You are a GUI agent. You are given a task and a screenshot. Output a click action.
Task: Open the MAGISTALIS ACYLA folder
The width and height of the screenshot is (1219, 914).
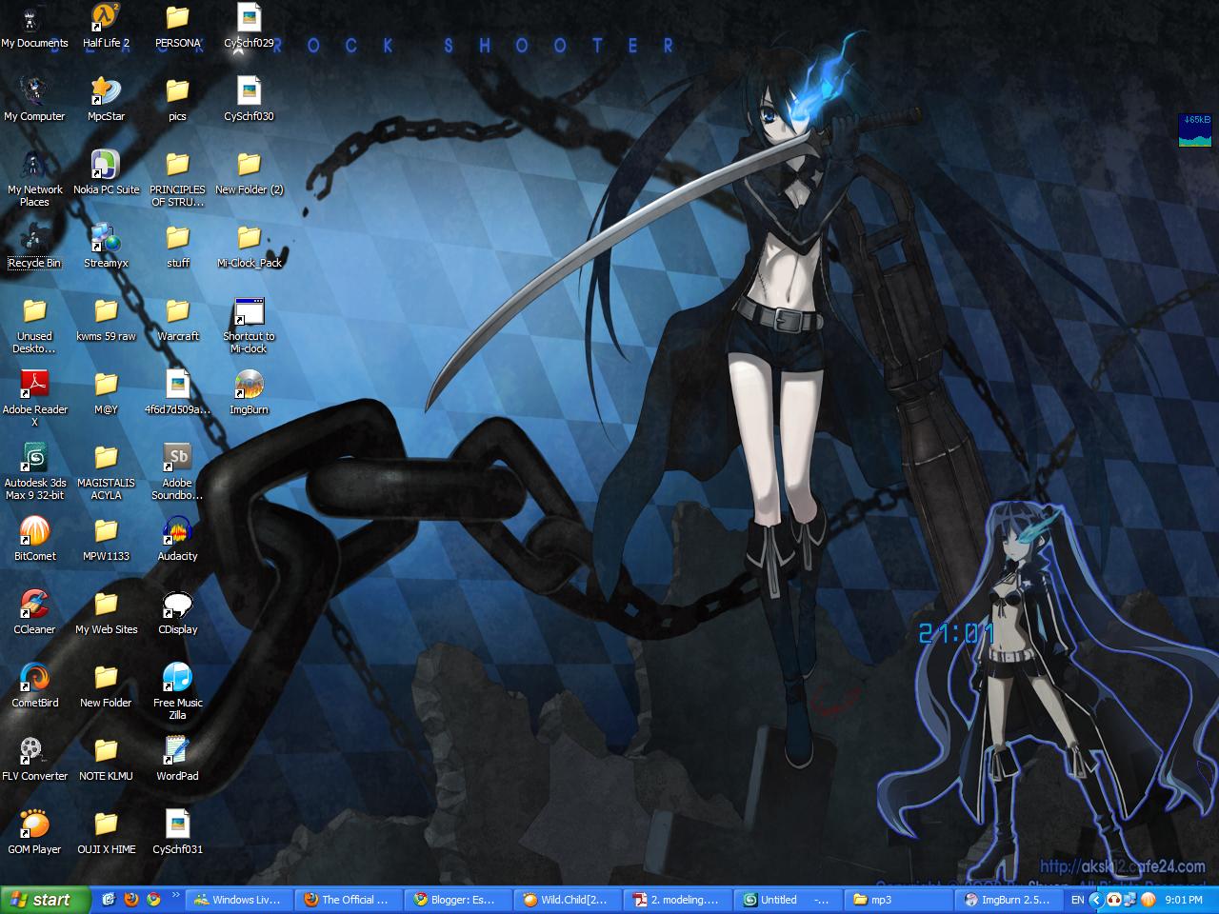[x=106, y=472]
